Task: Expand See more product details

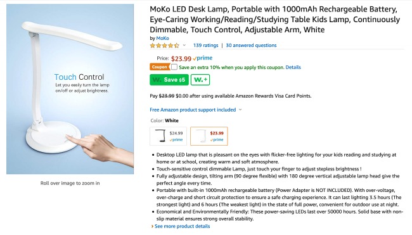Action: [x=182, y=226]
